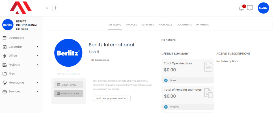274x113 pixels.
Task: Expand the Office sidebar menu
Action: click(37, 56)
